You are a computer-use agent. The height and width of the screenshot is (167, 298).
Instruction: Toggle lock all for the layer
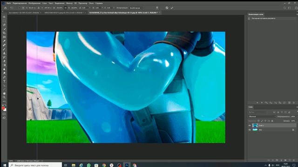pos(272,121)
